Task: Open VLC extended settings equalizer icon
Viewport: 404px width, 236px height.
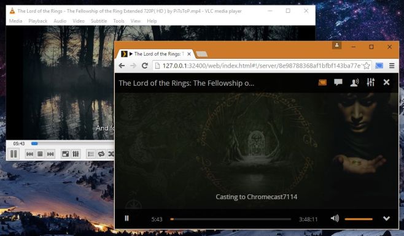Action: pyautogui.click(x=76, y=154)
